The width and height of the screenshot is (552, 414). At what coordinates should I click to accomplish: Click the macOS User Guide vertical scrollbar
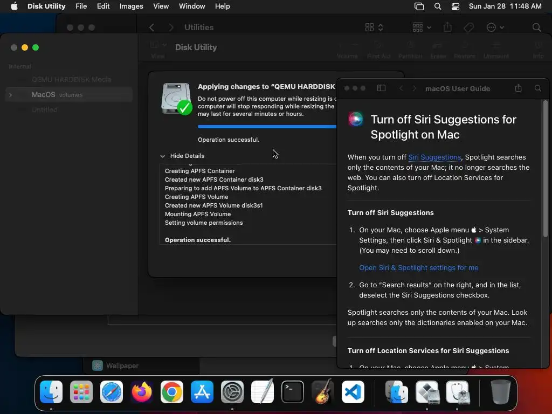click(546, 169)
